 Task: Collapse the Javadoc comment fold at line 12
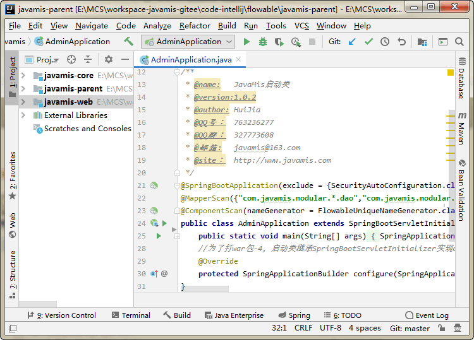(x=177, y=72)
